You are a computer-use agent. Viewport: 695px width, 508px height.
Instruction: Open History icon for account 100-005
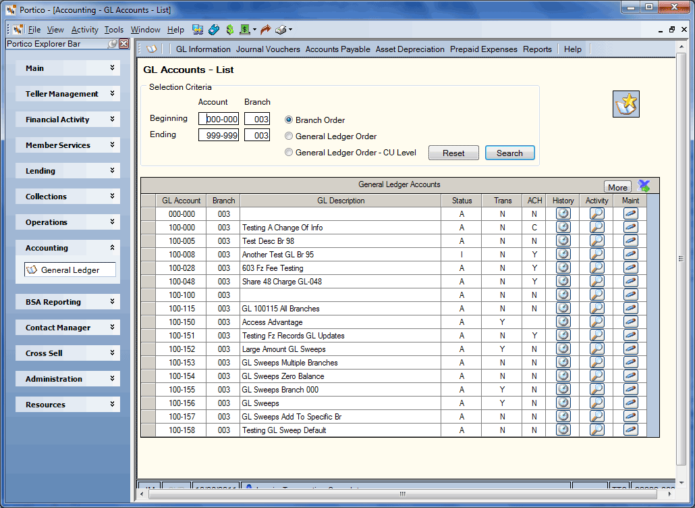[563, 241]
